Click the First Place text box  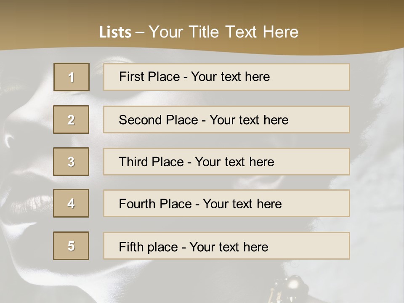pos(226,77)
